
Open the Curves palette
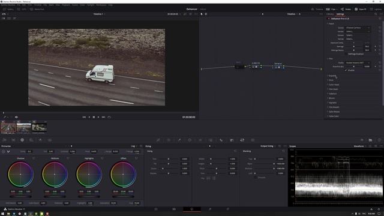(158, 140)
